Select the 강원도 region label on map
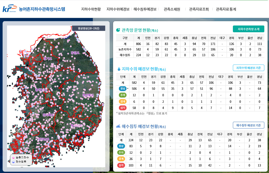The image size is (269, 173). click(x=75, y=53)
